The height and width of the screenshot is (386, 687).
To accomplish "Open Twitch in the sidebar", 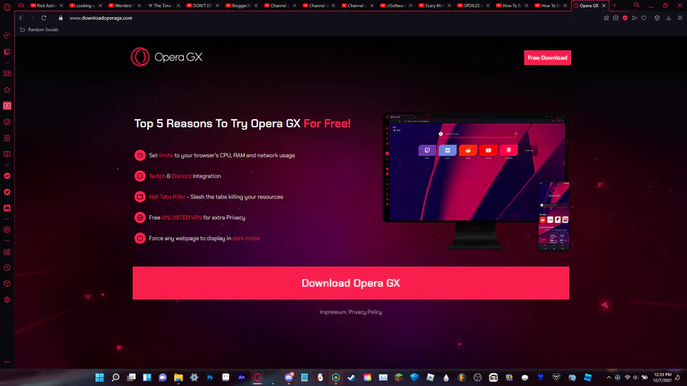I will pyautogui.click(x=7, y=52).
